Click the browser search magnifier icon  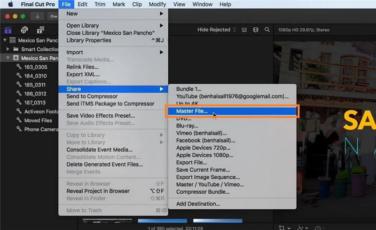pyautogui.click(x=267, y=30)
